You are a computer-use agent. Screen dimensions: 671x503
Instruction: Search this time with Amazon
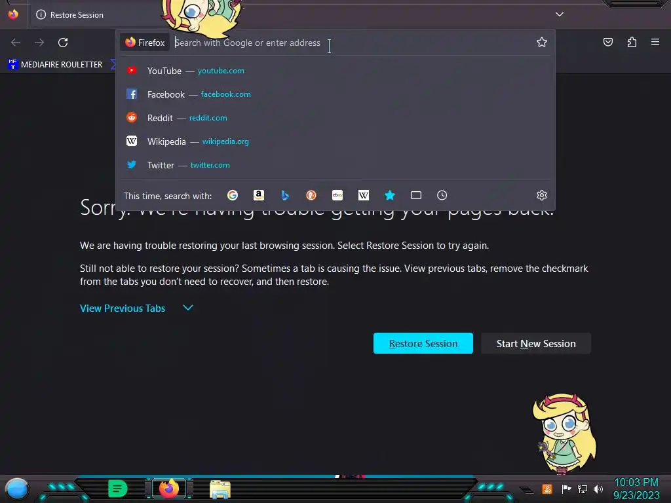coord(258,195)
